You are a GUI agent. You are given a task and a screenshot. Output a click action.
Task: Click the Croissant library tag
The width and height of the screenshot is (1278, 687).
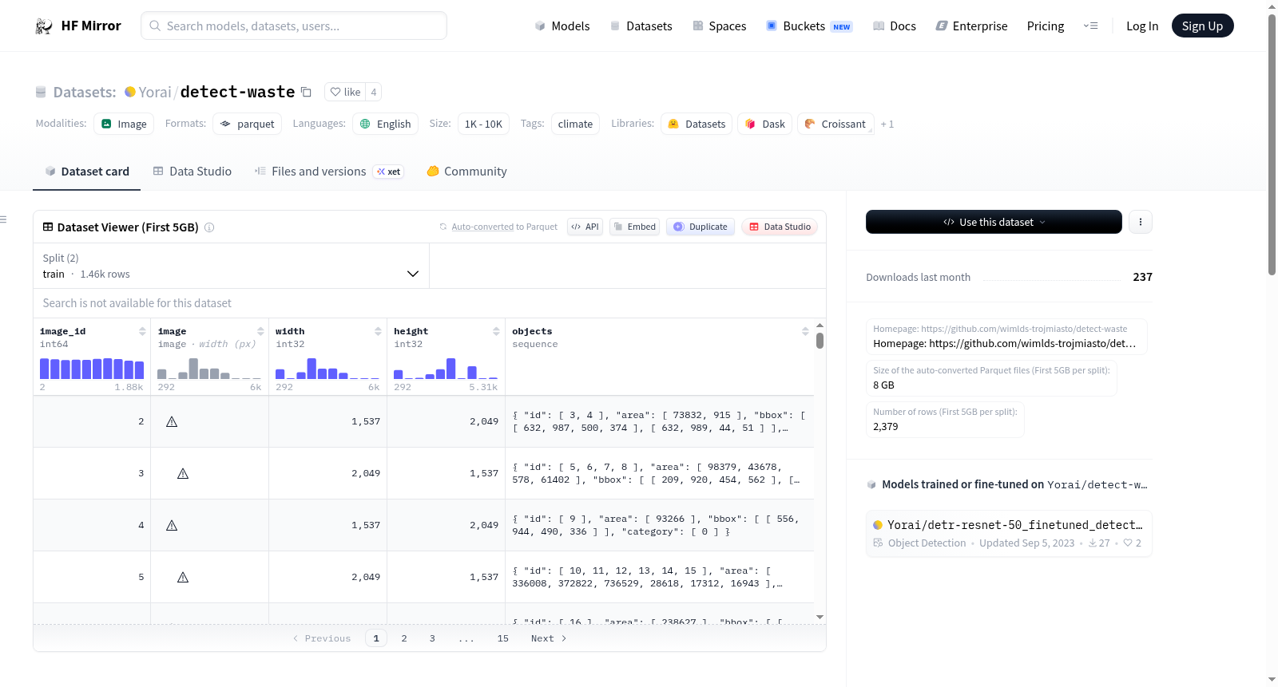pos(835,124)
